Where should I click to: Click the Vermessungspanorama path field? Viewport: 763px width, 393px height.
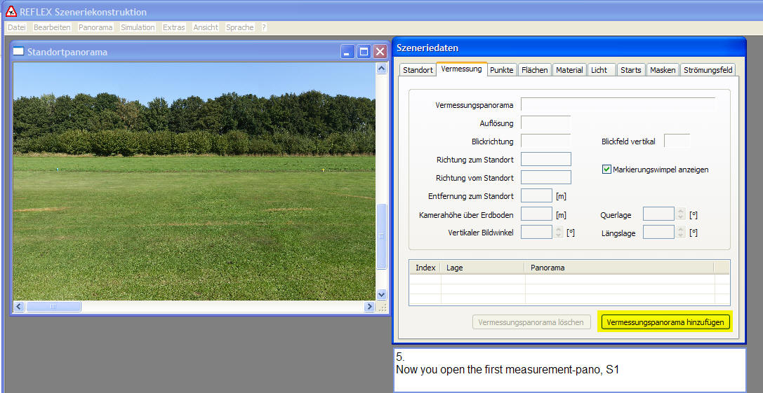[618, 104]
